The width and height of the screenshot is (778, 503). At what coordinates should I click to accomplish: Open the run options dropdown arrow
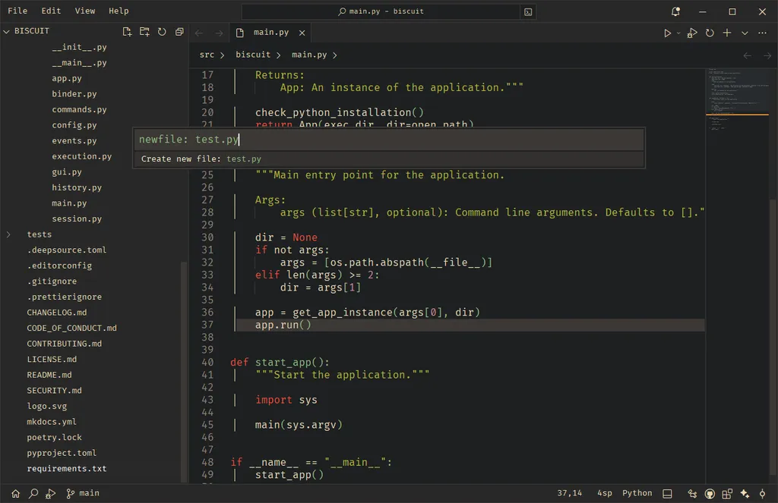tap(678, 33)
